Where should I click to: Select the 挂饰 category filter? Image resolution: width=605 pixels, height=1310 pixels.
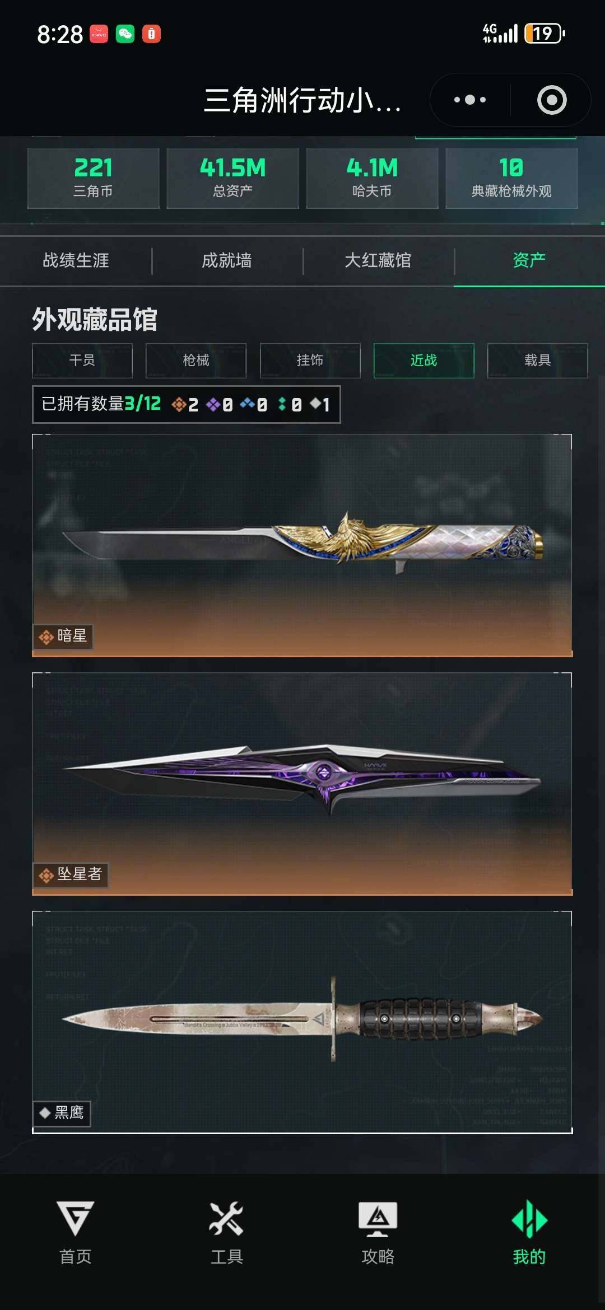point(310,361)
